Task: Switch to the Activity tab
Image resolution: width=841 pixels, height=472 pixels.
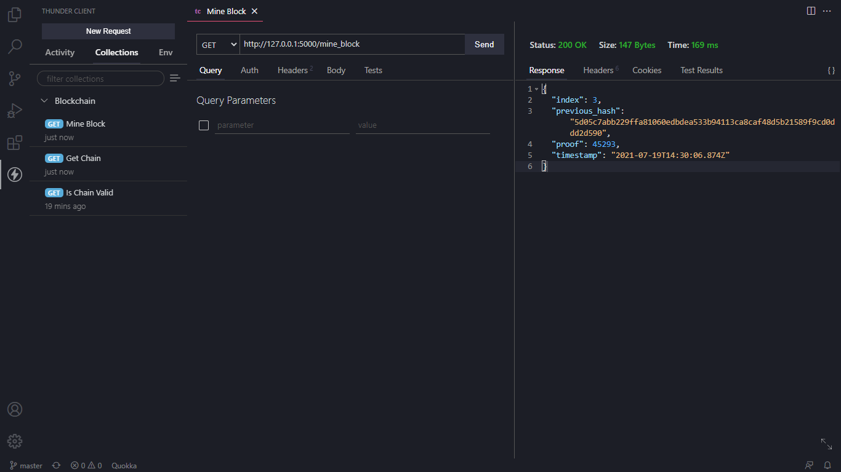Action: coord(60,52)
